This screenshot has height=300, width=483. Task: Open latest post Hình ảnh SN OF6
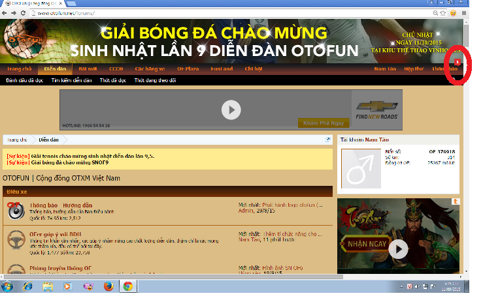282,268
